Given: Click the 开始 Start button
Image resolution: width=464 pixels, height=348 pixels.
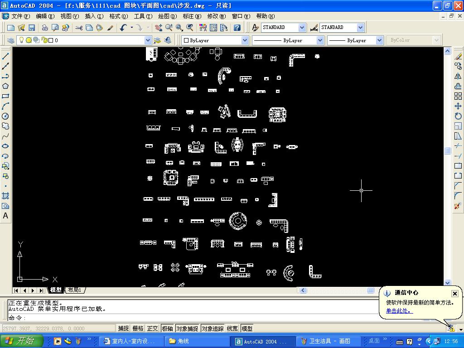Looking at the screenshot, I should coord(21,341).
